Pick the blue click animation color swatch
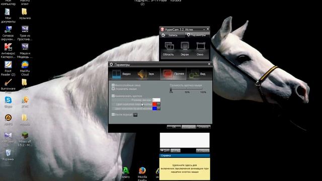Image resolution: width=322 pixels, height=181 pixels. point(154,109)
